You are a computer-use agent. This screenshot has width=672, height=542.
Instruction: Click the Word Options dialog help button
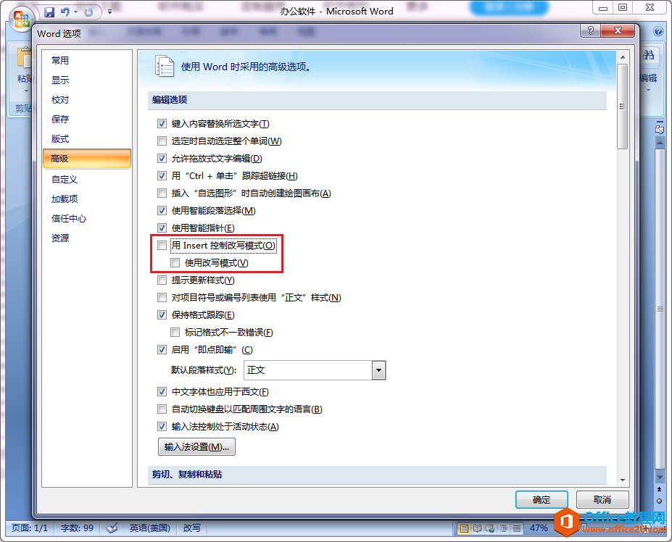point(591,30)
